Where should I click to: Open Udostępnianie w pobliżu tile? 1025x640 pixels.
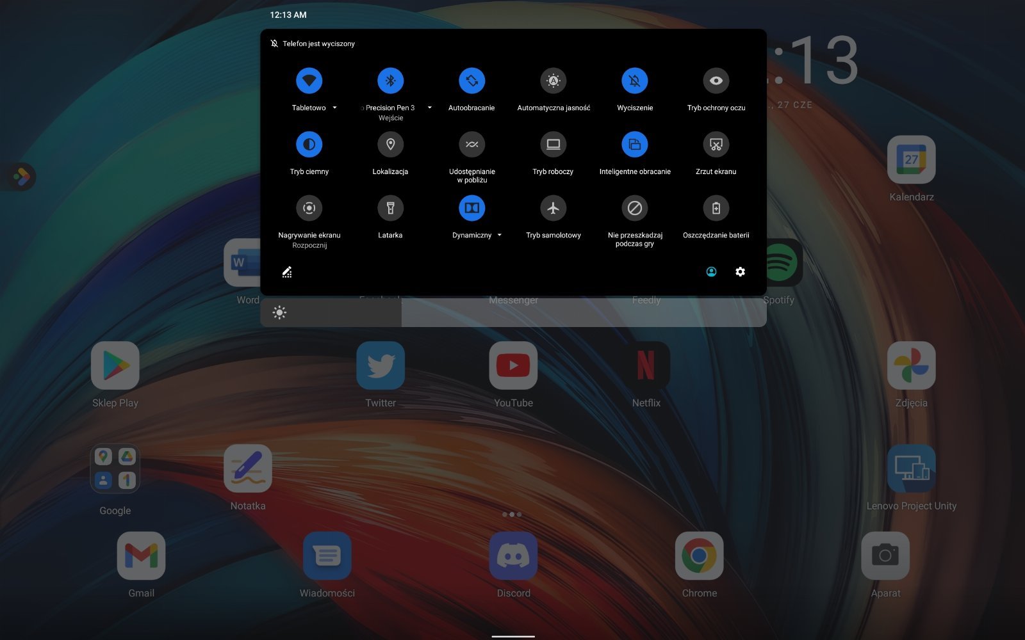click(471, 145)
